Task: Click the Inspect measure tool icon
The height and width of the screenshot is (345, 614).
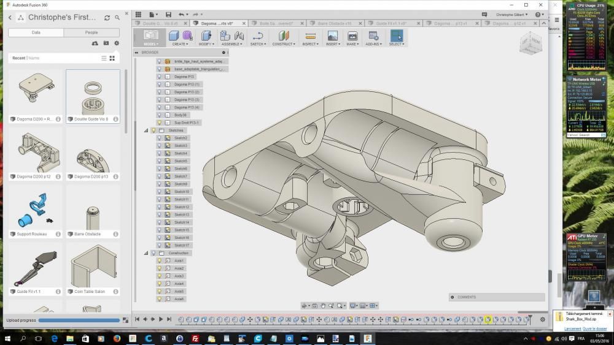Action: point(311,36)
